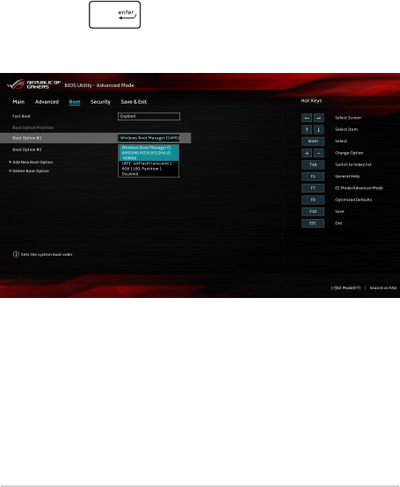Select Windows Boot Manager in the list
Viewport: 400px width, 487px height.
coord(149,153)
